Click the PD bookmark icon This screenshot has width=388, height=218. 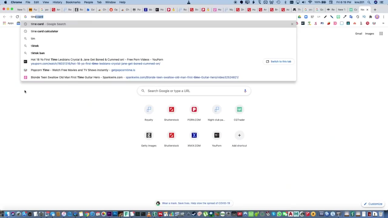point(322,23)
